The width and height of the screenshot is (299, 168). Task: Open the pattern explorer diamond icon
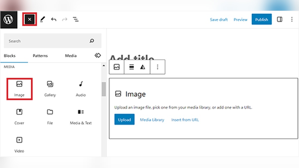98,56
